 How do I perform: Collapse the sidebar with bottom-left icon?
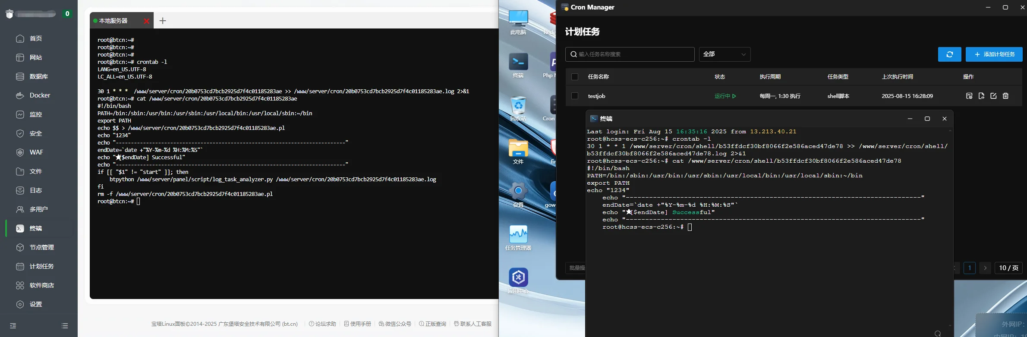click(13, 326)
